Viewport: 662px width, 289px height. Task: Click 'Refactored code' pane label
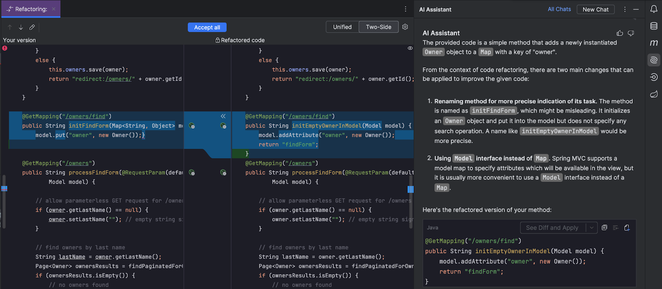243,40
